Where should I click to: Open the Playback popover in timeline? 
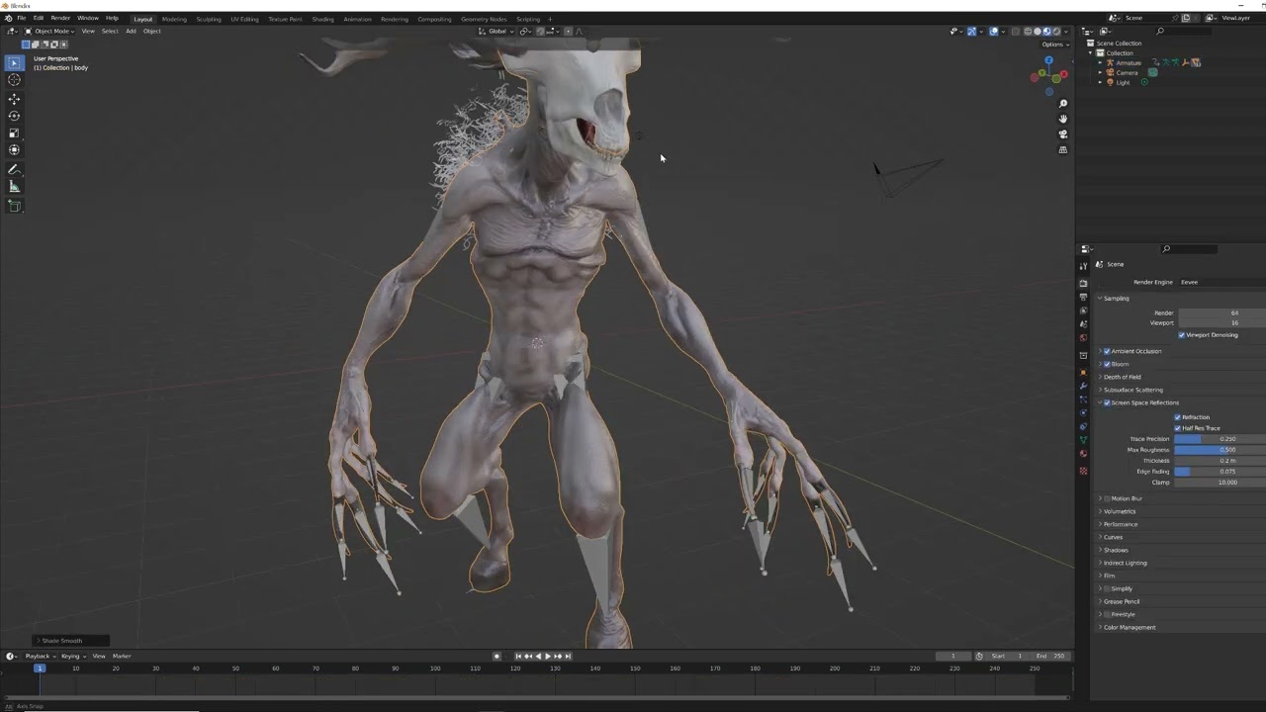(40, 656)
